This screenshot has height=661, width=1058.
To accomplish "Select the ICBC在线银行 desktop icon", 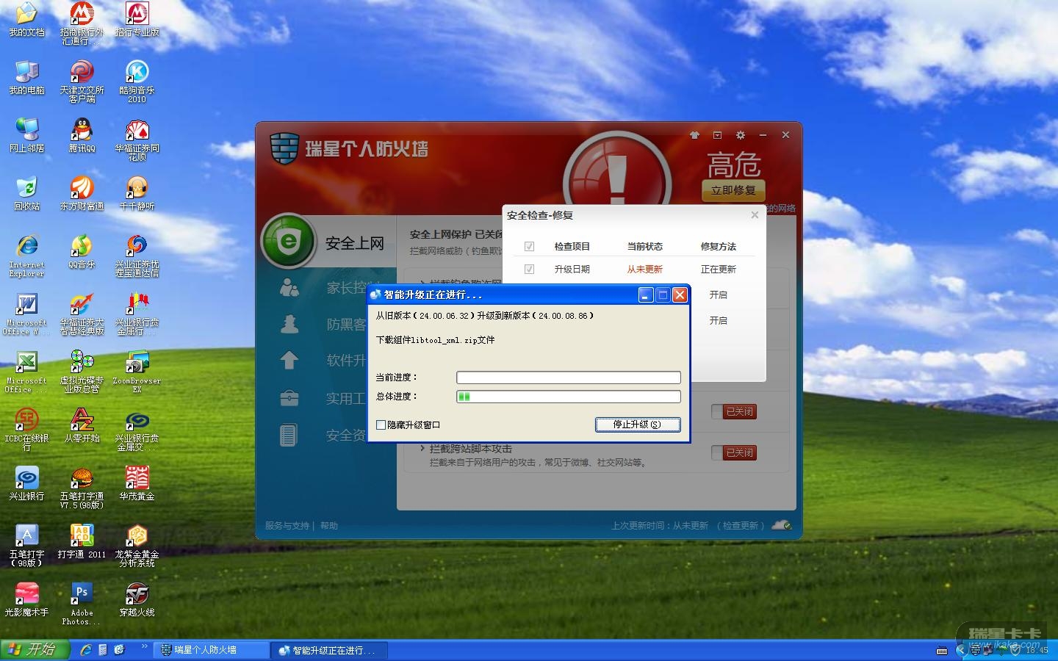I will 26,430.
